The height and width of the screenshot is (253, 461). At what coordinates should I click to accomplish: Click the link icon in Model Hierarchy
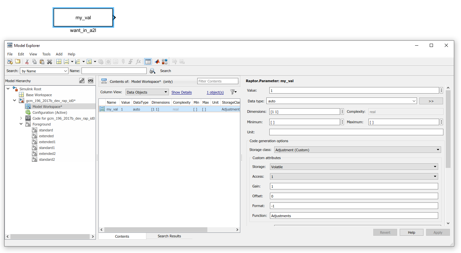pos(82,81)
